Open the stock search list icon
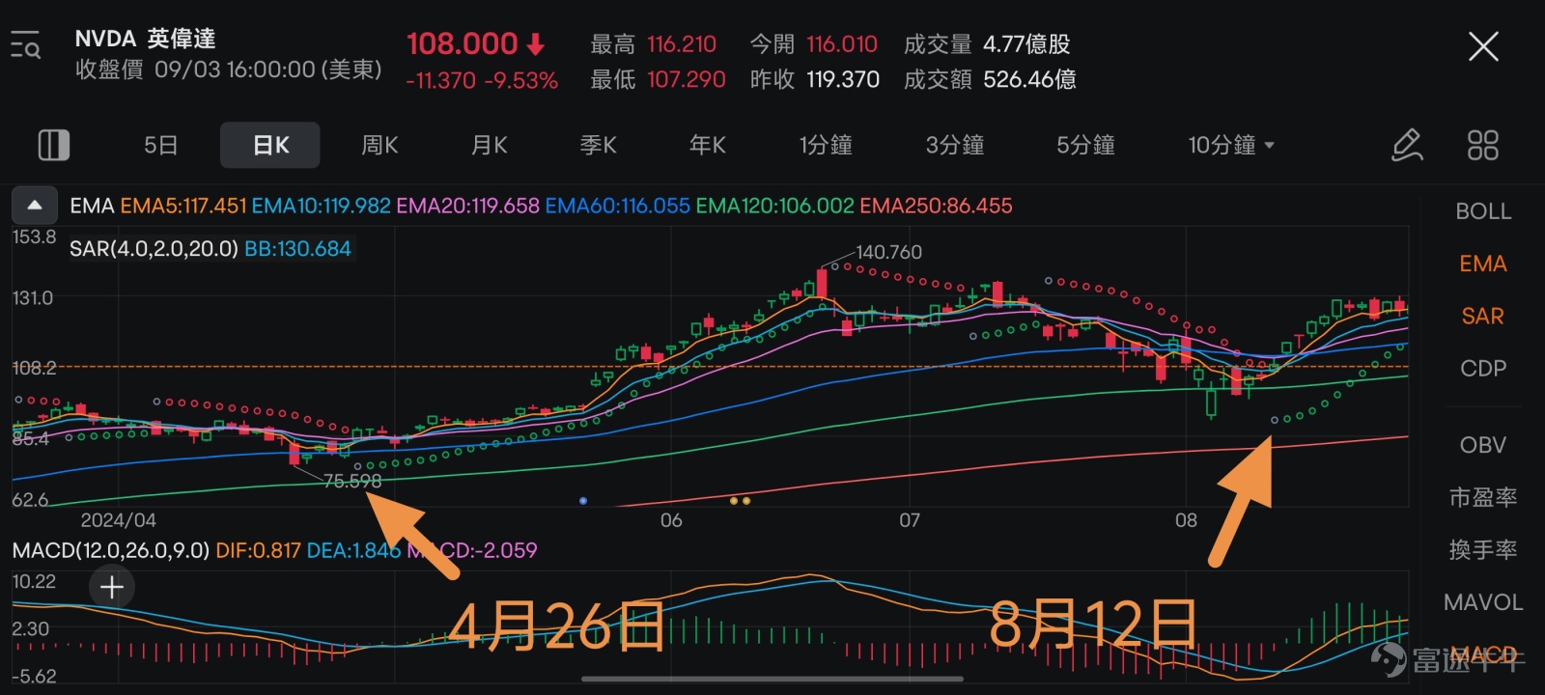 (25, 45)
